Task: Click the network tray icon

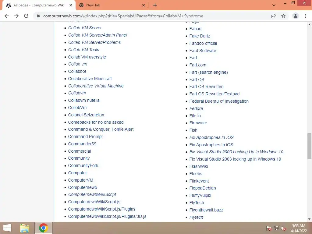Action: pyautogui.click(x=276, y=228)
